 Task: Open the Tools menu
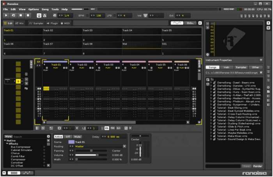tap(55, 9)
